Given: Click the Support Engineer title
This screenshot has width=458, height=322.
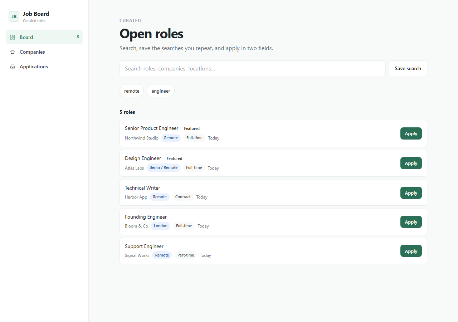Looking at the screenshot, I should tap(144, 246).
